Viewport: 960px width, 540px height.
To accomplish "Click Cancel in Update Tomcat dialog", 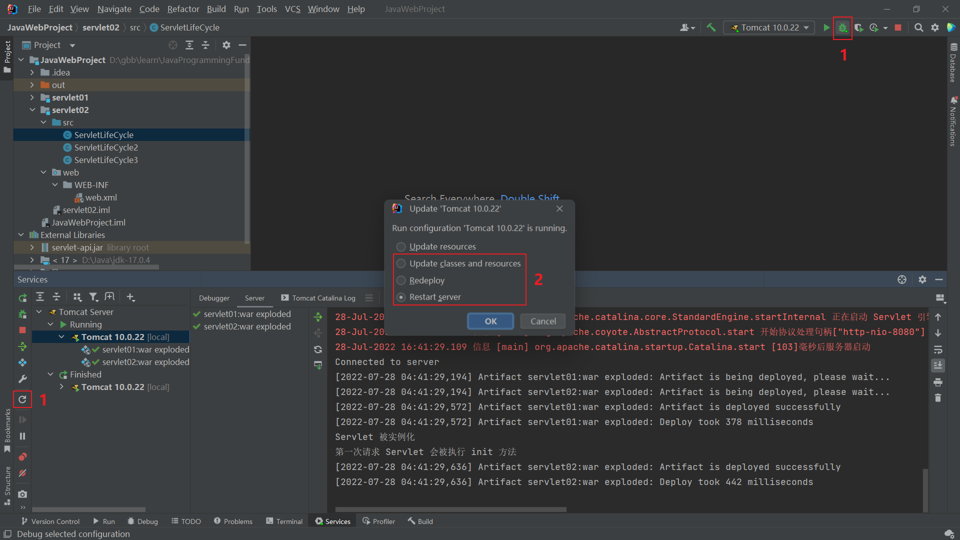I will (x=543, y=321).
